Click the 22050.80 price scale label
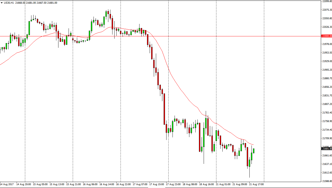Image resolution: width=332 pixels, height=188 pixels. [327, 18]
